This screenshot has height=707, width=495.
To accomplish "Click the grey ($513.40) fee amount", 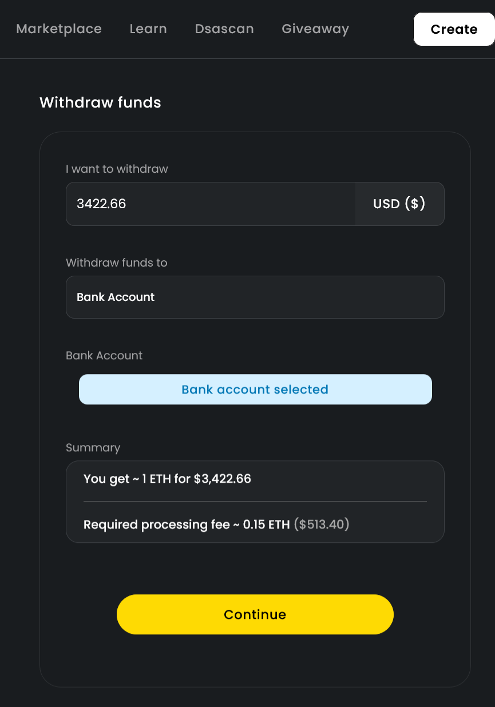I will (322, 525).
